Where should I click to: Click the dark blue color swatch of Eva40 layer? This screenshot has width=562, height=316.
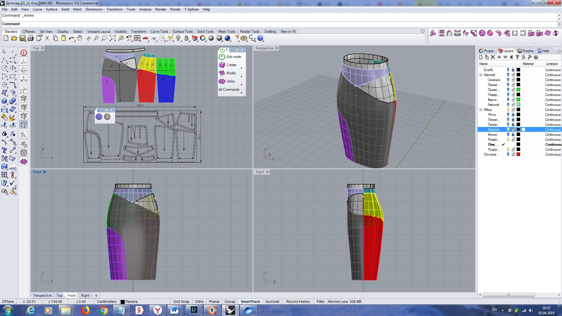click(x=518, y=70)
